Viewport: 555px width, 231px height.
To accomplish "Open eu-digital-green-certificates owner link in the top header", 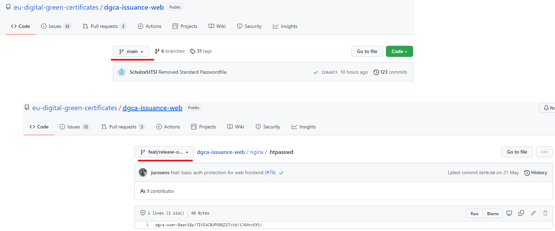I will coord(56,7).
